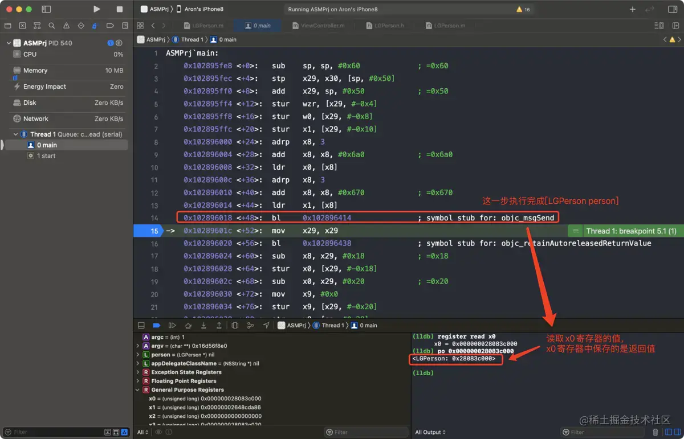
Task: Go back in editor history
Action: point(153,26)
